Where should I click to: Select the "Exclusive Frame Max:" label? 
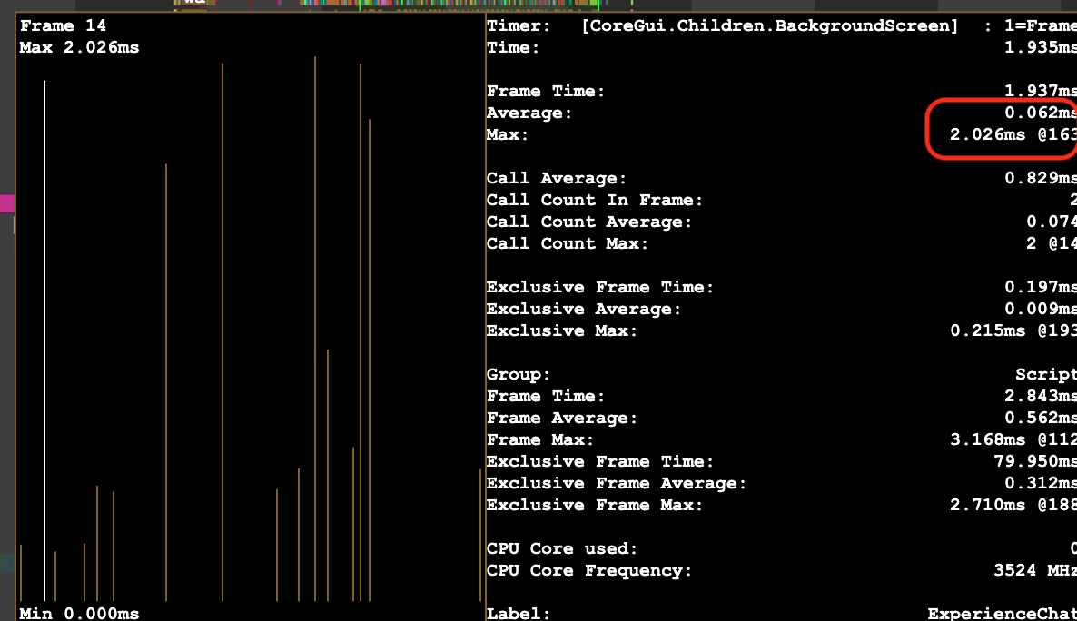pos(595,506)
